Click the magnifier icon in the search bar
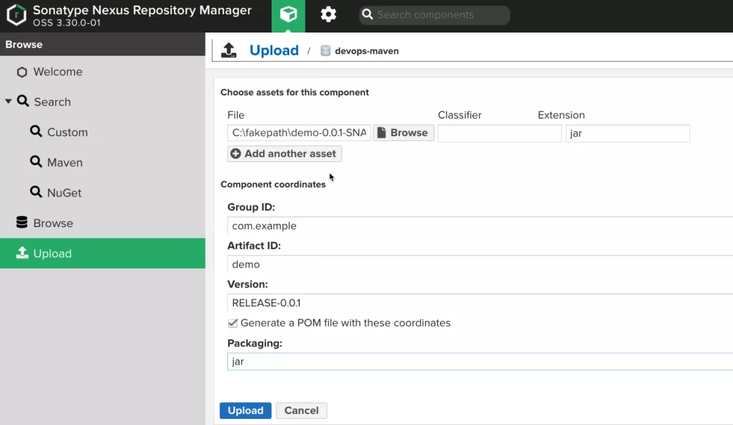This screenshot has width=733, height=425. (x=367, y=14)
